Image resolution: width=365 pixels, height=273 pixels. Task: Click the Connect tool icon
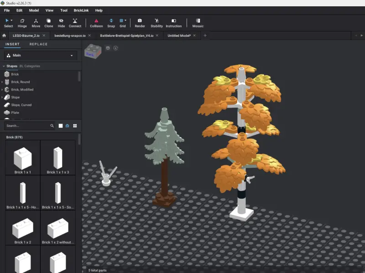point(75,23)
